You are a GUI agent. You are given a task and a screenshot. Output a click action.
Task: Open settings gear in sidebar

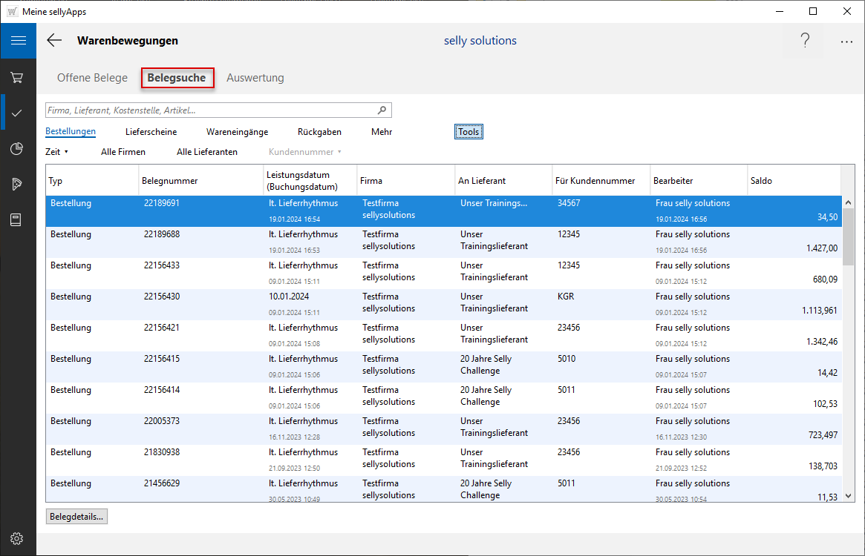point(17,538)
